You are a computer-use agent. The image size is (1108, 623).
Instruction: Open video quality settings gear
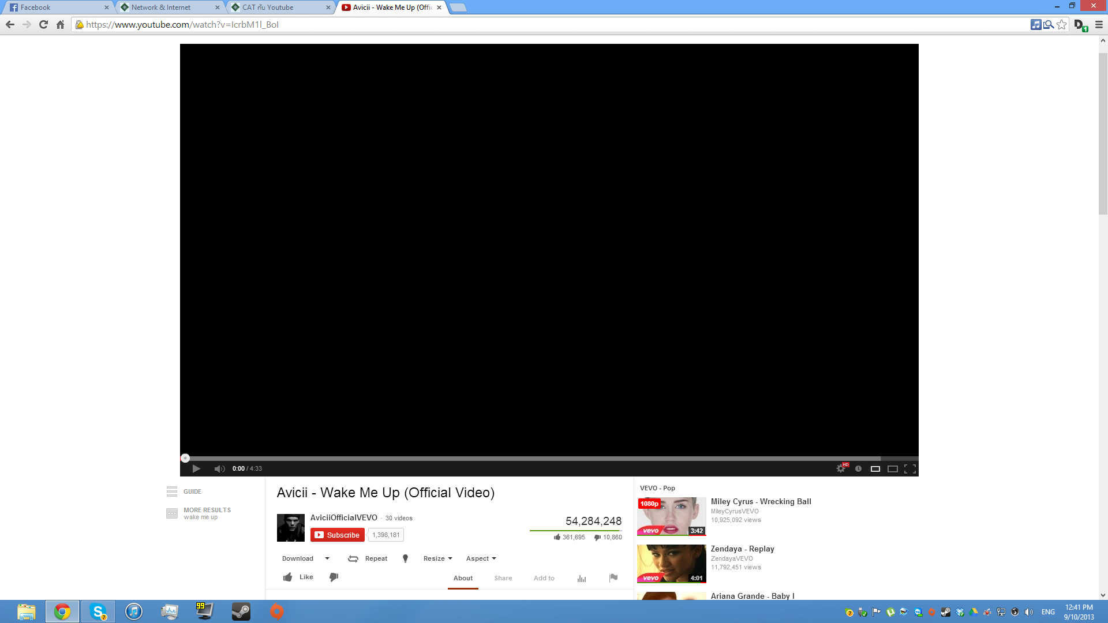point(841,468)
